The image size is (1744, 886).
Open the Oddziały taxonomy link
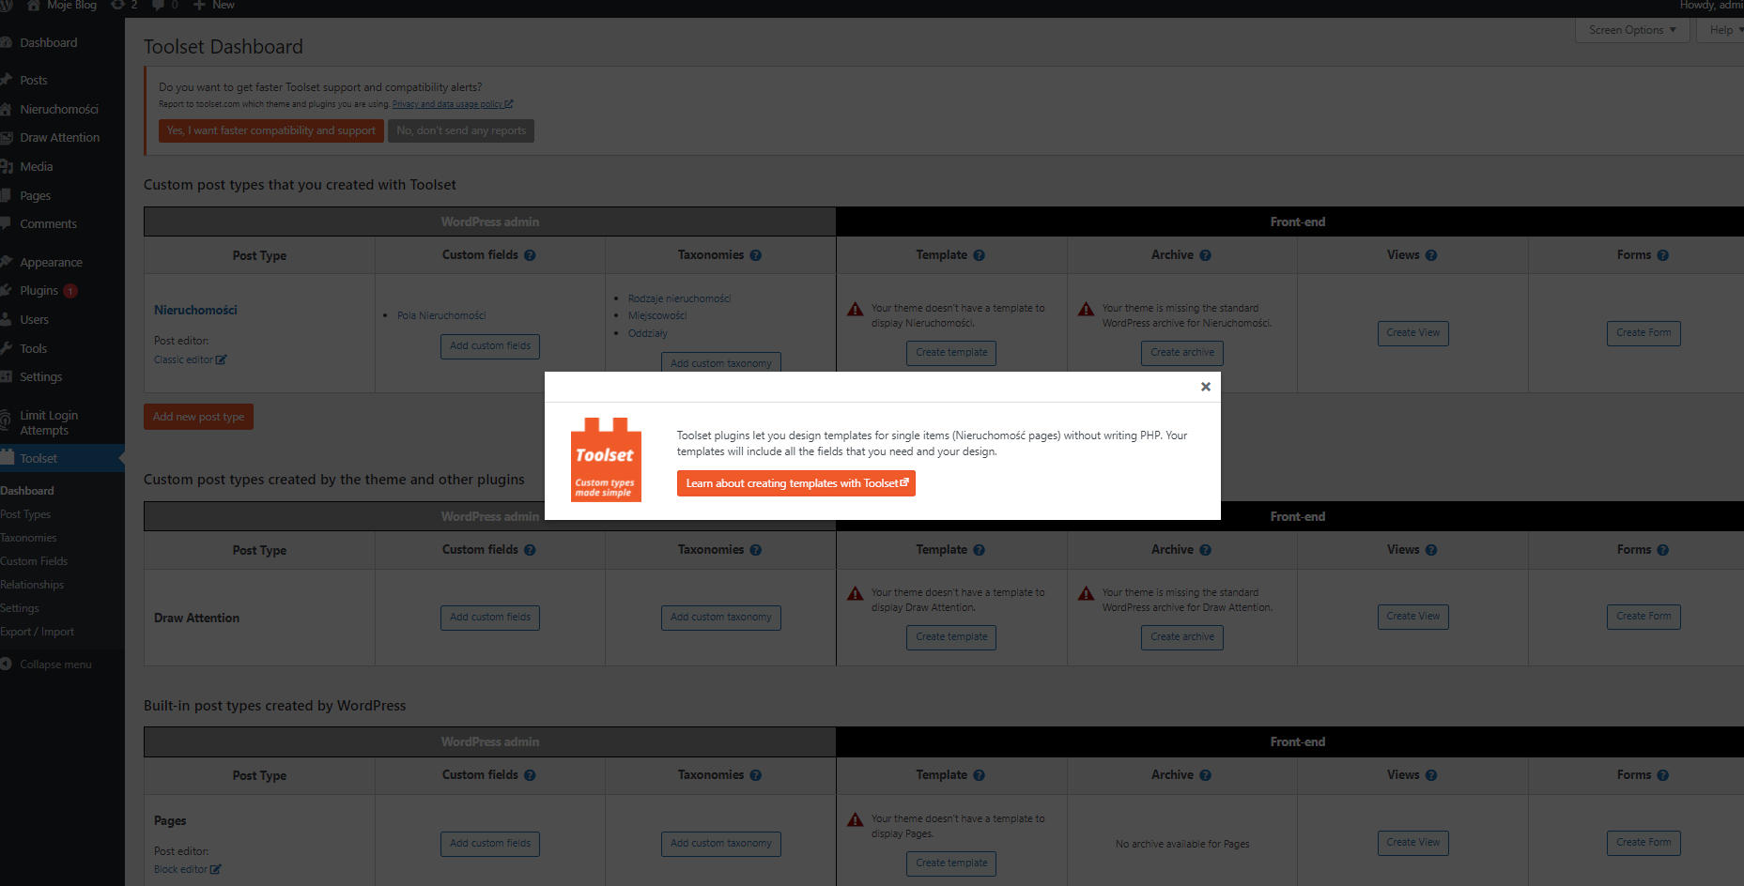click(648, 333)
